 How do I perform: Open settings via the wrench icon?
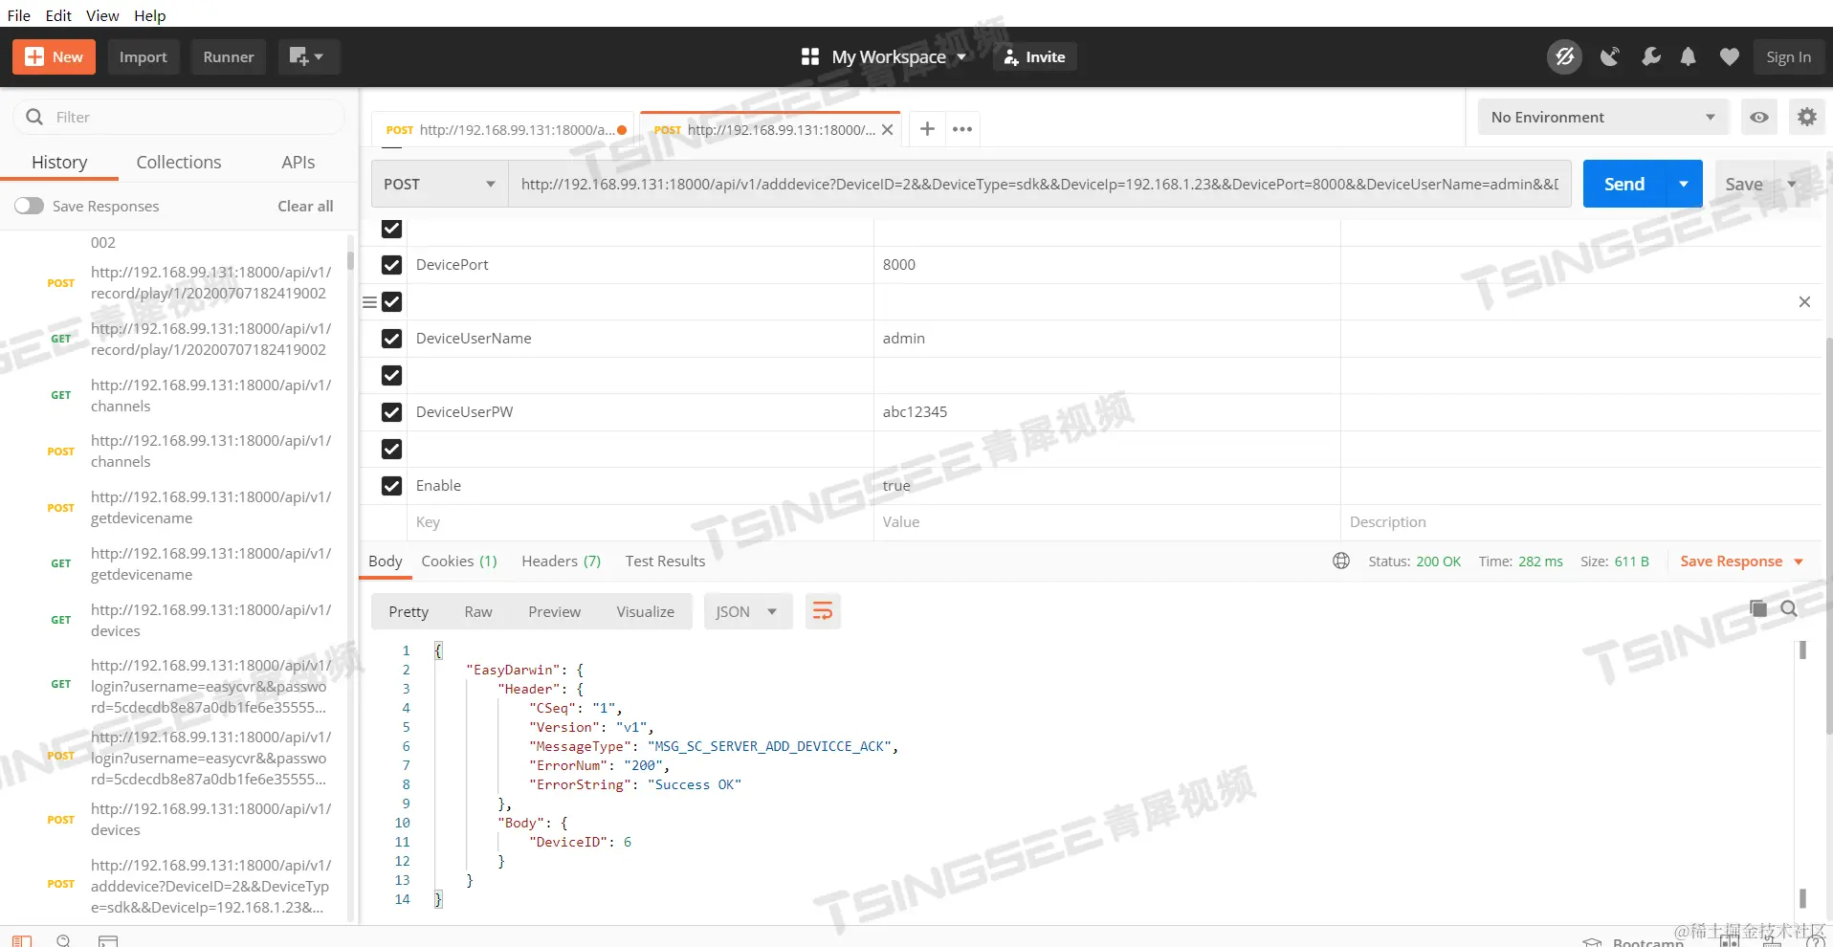tap(1651, 57)
